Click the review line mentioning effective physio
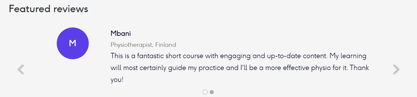The width and height of the screenshot is (417, 97). (x=240, y=68)
